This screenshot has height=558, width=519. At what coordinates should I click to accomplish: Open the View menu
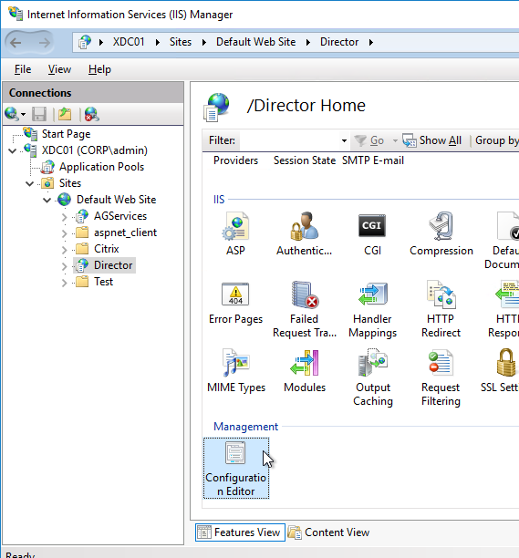click(x=59, y=69)
